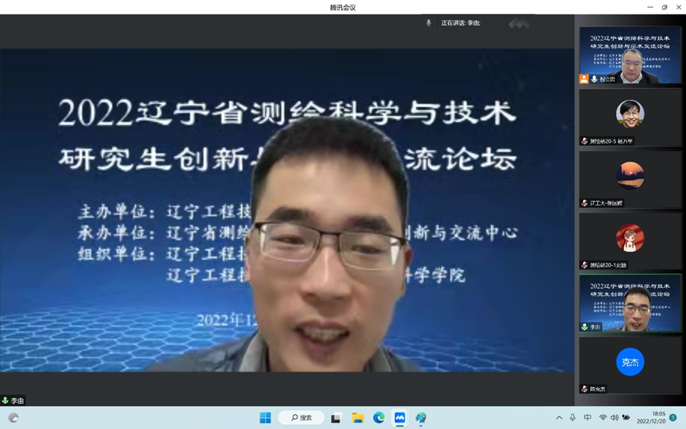Click the 正在讲话 speaker status text
Image resolution: width=686 pixels, height=429 pixels.
461,23
